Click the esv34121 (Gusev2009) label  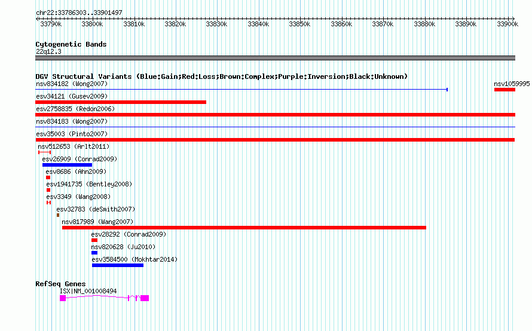(x=72, y=96)
